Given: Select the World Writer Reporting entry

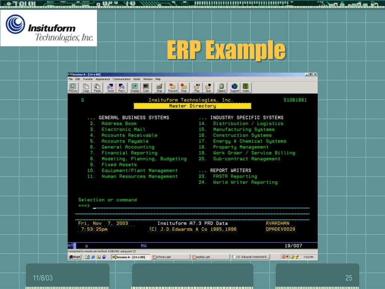Looking at the screenshot, I should point(245,183).
